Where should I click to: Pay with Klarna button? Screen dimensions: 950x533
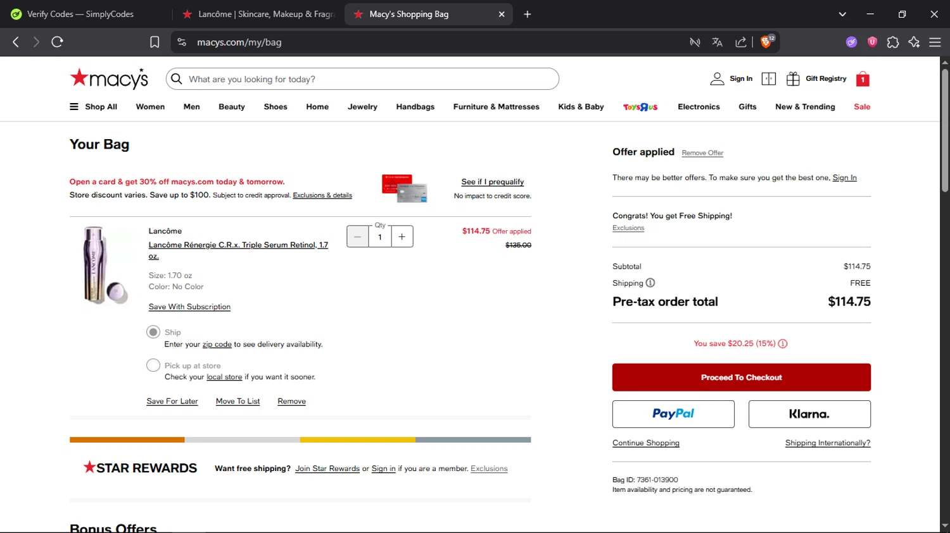(x=809, y=414)
